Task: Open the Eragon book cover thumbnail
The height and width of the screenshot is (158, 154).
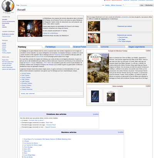Action: pos(95,96)
